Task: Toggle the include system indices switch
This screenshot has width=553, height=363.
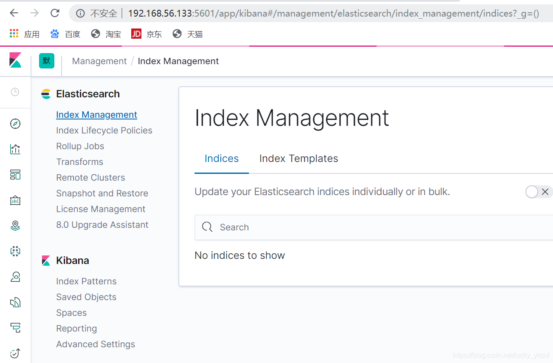Action: tap(539, 192)
